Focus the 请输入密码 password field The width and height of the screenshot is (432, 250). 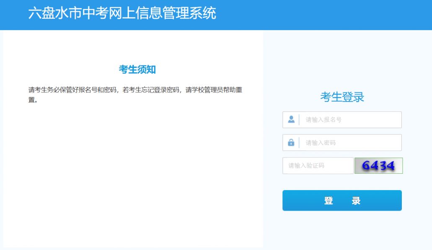pos(342,143)
